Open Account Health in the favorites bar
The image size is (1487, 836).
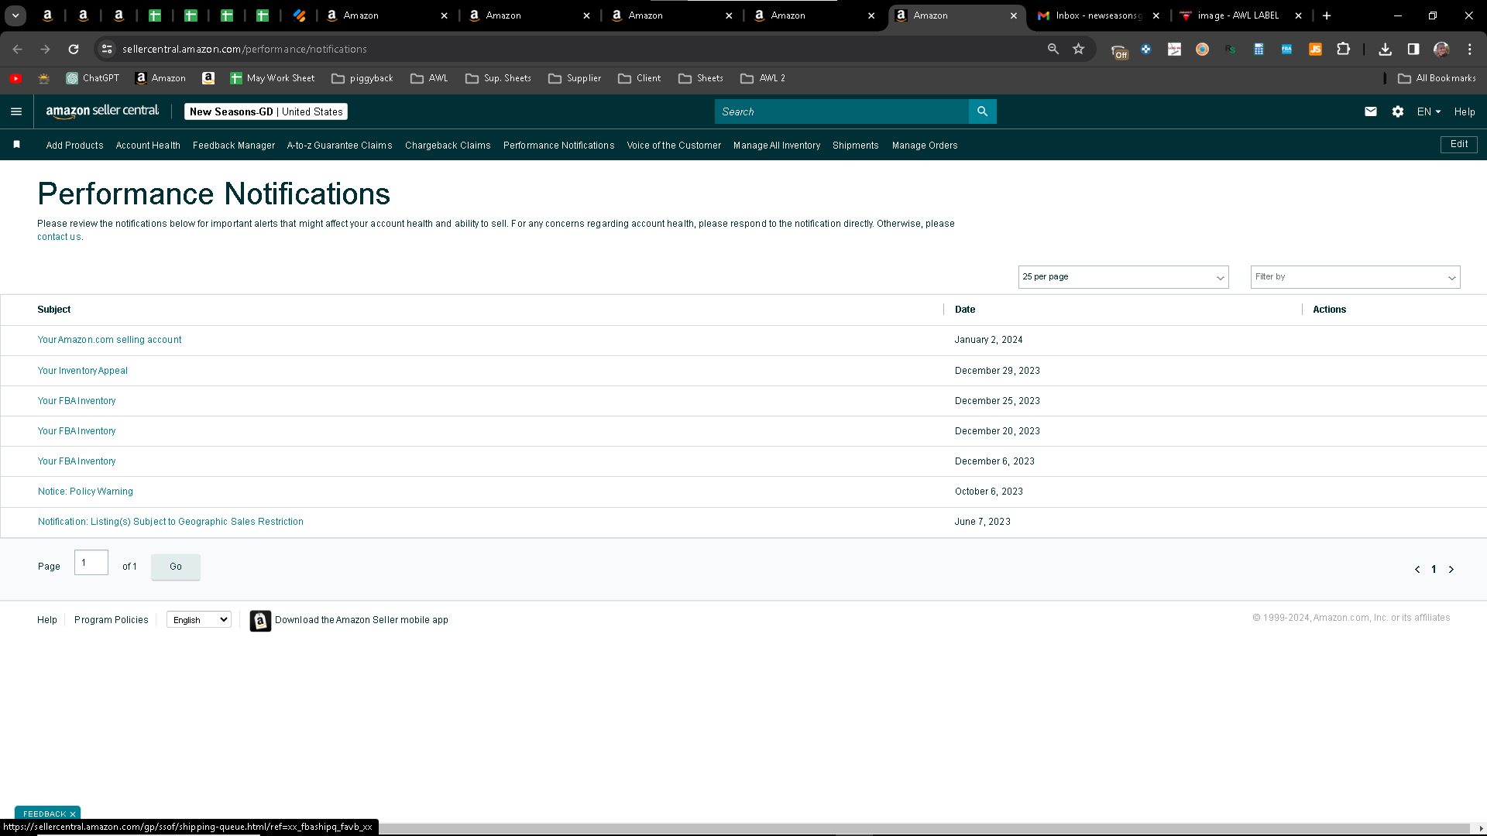click(148, 146)
